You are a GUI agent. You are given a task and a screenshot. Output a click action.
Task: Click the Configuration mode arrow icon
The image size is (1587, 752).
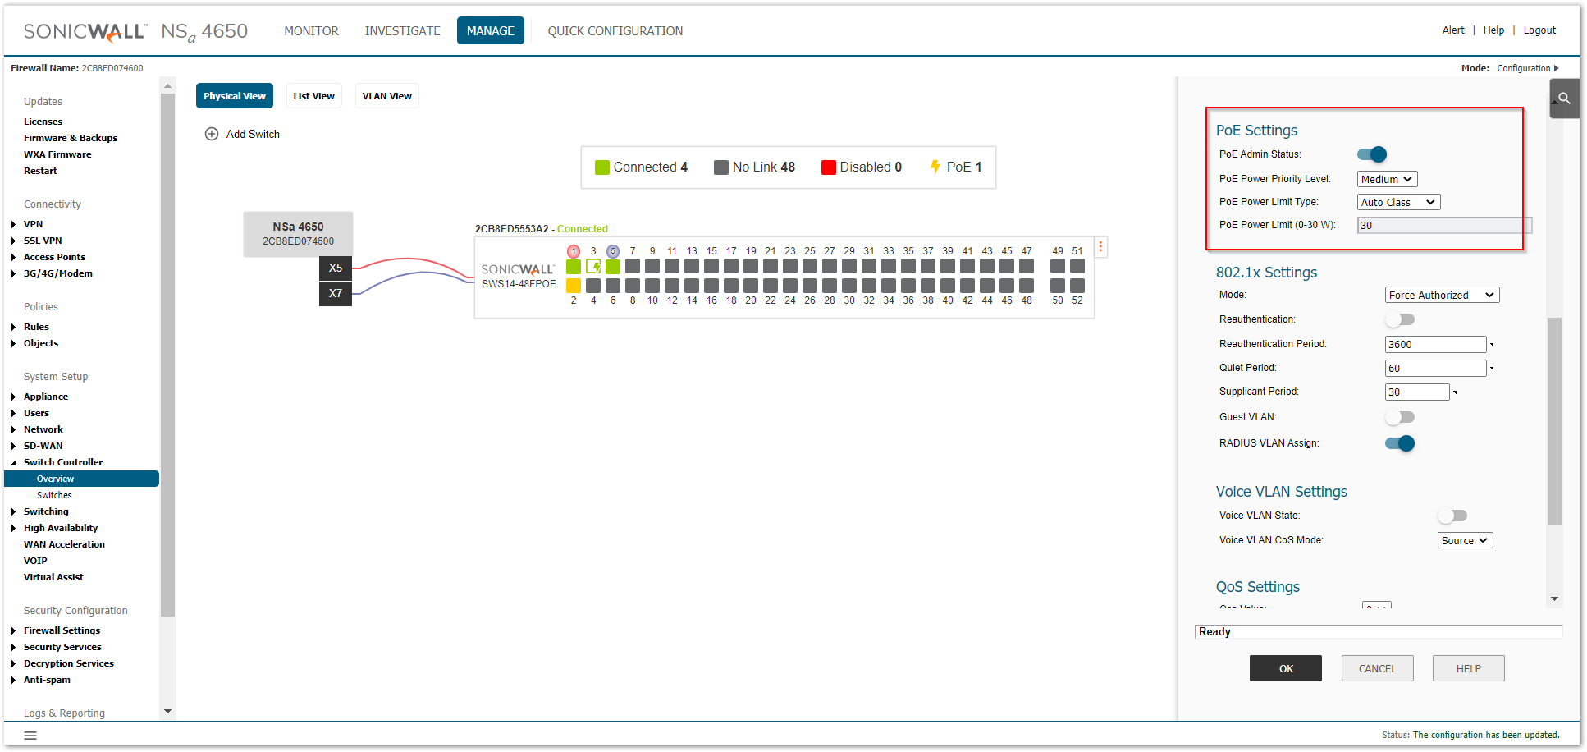tap(1556, 68)
